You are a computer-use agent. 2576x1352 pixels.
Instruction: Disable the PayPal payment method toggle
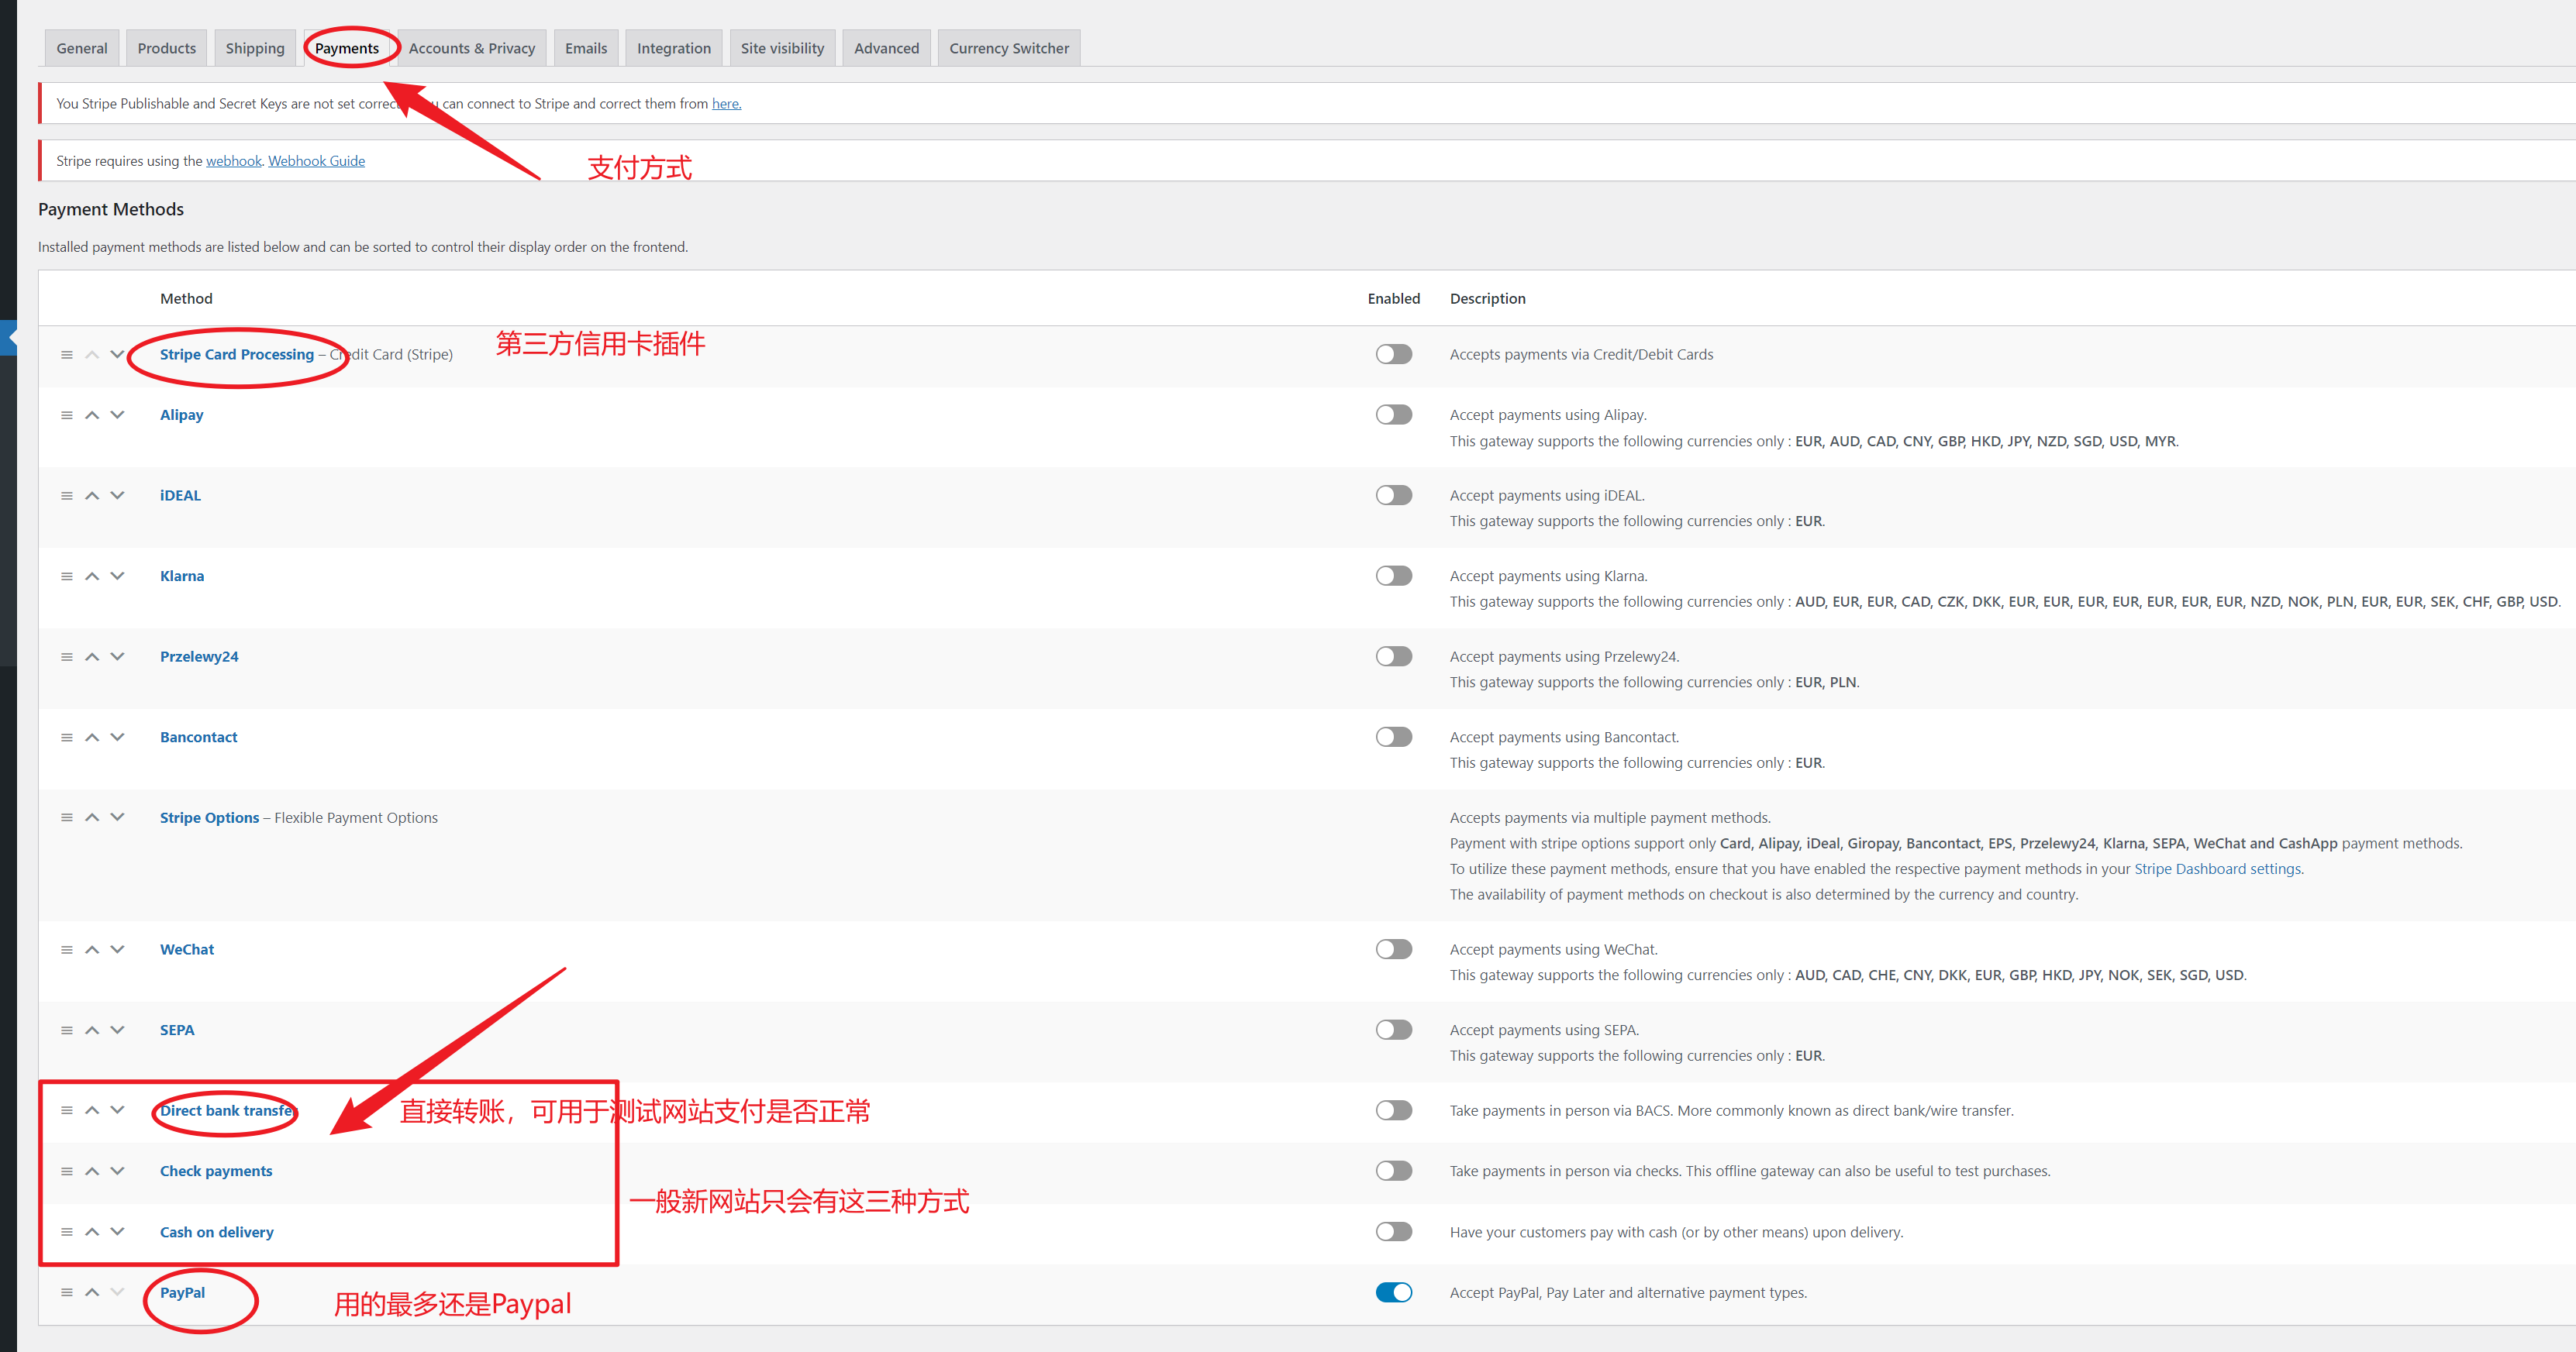[1393, 1291]
